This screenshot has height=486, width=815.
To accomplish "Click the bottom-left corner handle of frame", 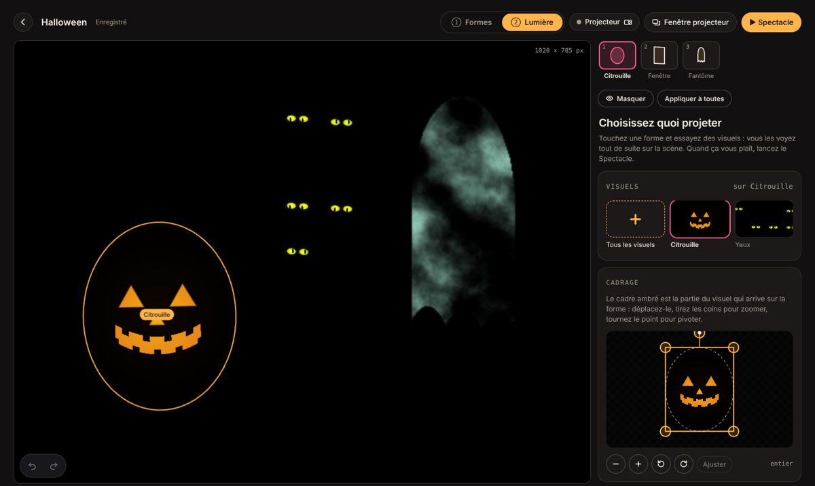I will click(x=666, y=431).
